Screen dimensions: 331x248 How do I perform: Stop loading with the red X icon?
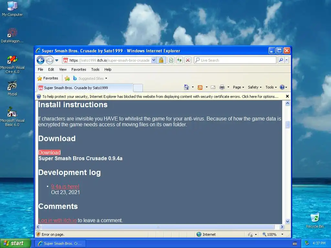[188, 60]
